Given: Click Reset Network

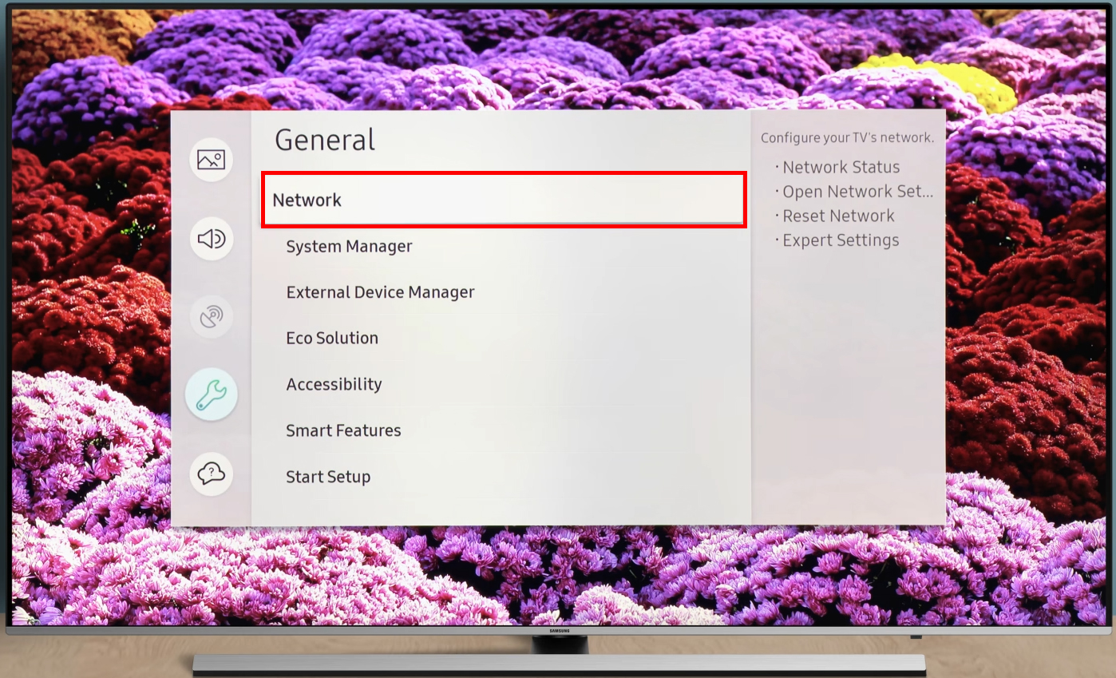Looking at the screenshot, I should [838, 216].
